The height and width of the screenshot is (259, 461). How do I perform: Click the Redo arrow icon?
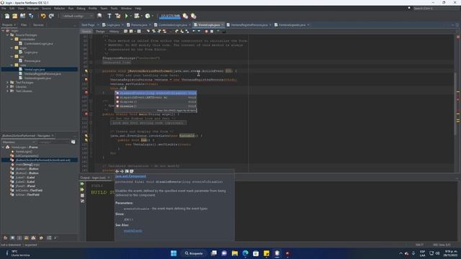(x=51, y=16)
